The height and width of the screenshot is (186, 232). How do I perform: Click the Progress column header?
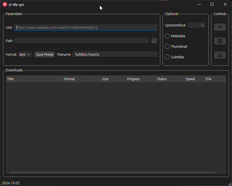coord(134,79)
